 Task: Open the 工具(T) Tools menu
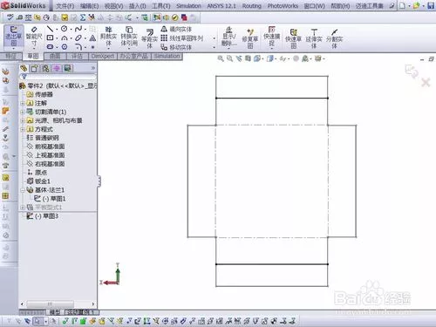(x=161, y=6)
